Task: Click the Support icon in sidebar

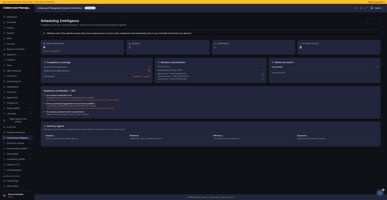Action: [x=4, y=33]
